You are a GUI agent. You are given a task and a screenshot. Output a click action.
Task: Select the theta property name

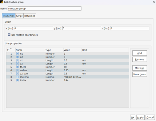pyautogui.click(x=23, y=67)
